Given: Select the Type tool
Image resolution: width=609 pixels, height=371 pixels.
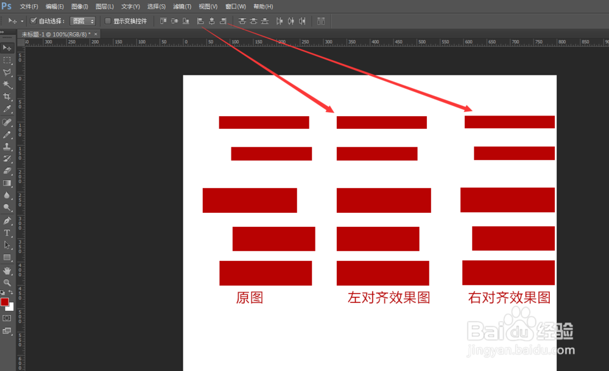Looking at the screenshot, I should [7, 233].
